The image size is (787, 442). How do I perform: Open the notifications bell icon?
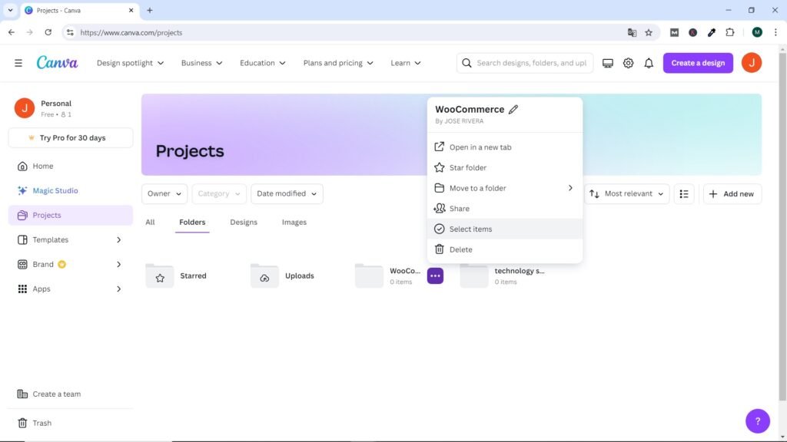point(649,63)
